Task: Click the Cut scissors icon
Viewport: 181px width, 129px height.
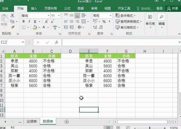Action: click(x=12, y=15)
